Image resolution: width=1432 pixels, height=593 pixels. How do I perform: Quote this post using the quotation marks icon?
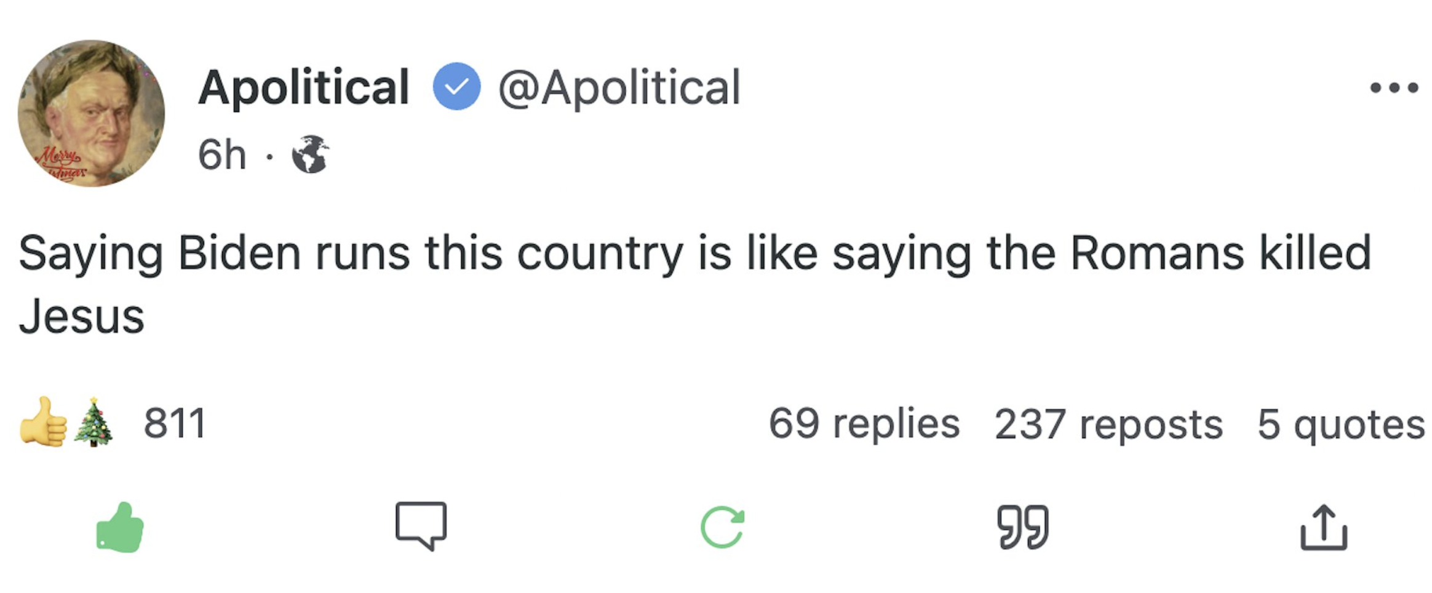coord(1023,527)
